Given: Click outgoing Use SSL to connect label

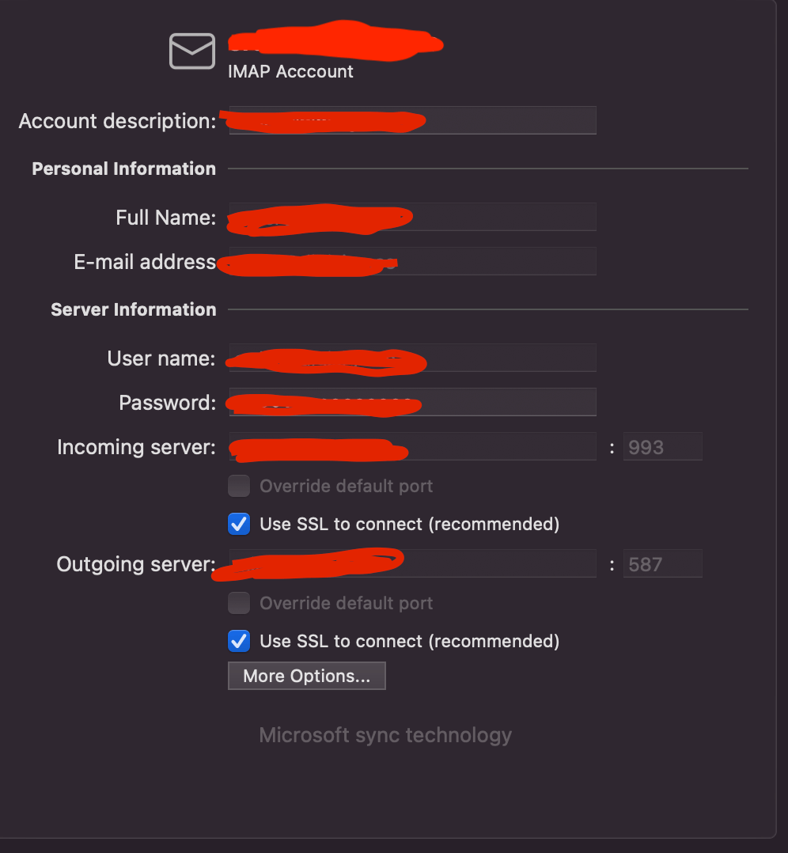Looking at the screenshot, I should pos(410,642).
